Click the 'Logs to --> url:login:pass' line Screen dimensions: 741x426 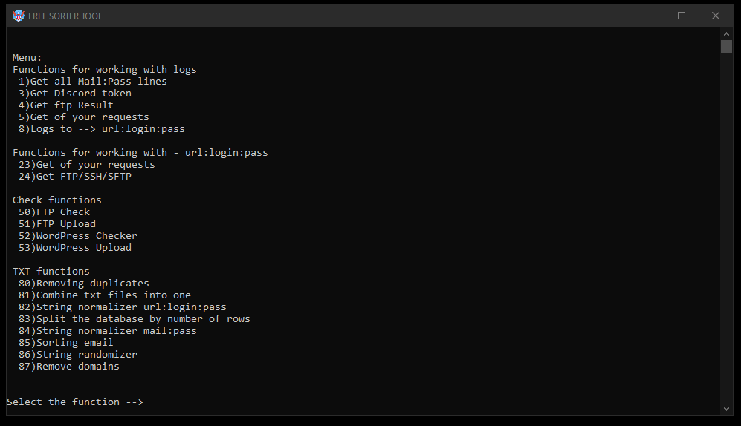102,129
